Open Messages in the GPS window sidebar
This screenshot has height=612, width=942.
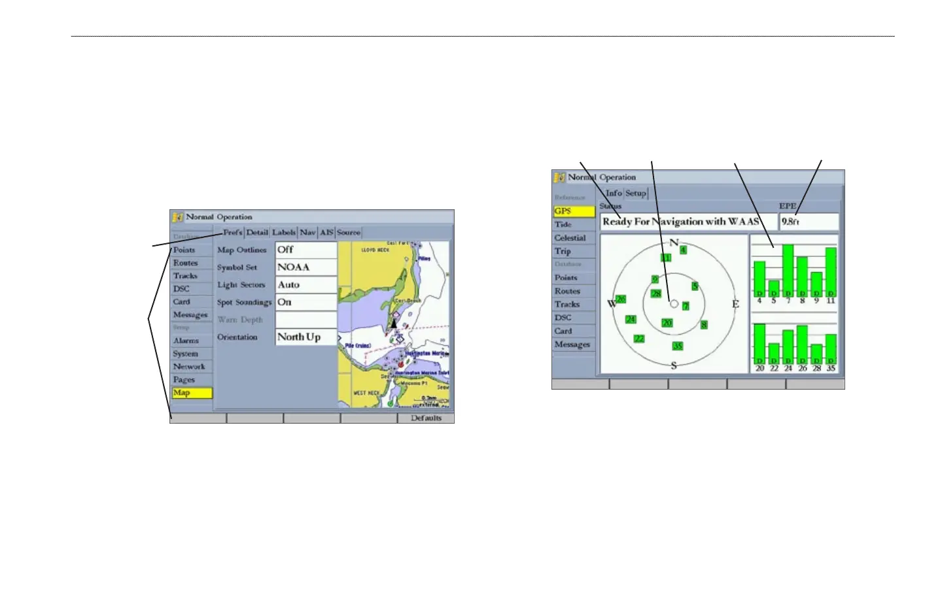[574, 345]
